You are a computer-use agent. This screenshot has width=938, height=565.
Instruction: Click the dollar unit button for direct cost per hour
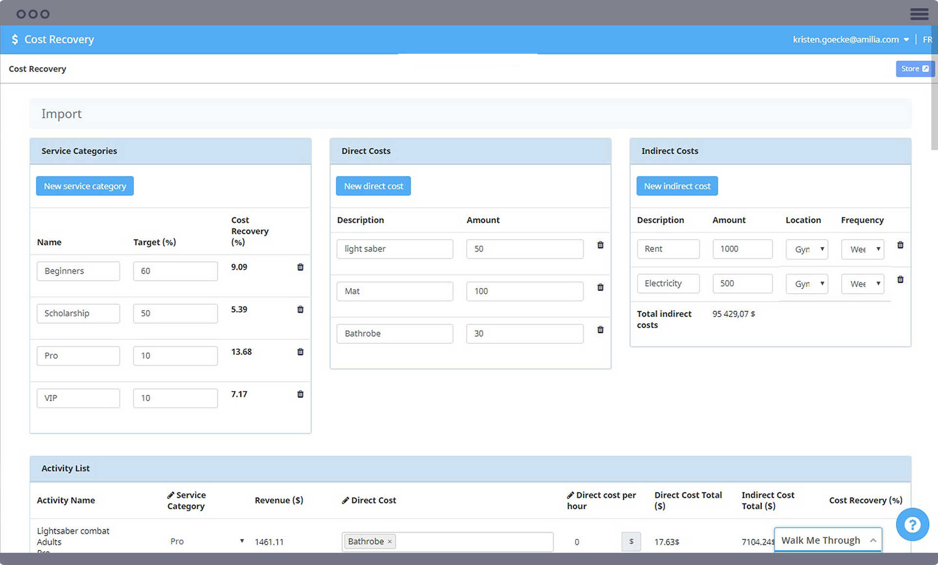click(x=631, y=542)
